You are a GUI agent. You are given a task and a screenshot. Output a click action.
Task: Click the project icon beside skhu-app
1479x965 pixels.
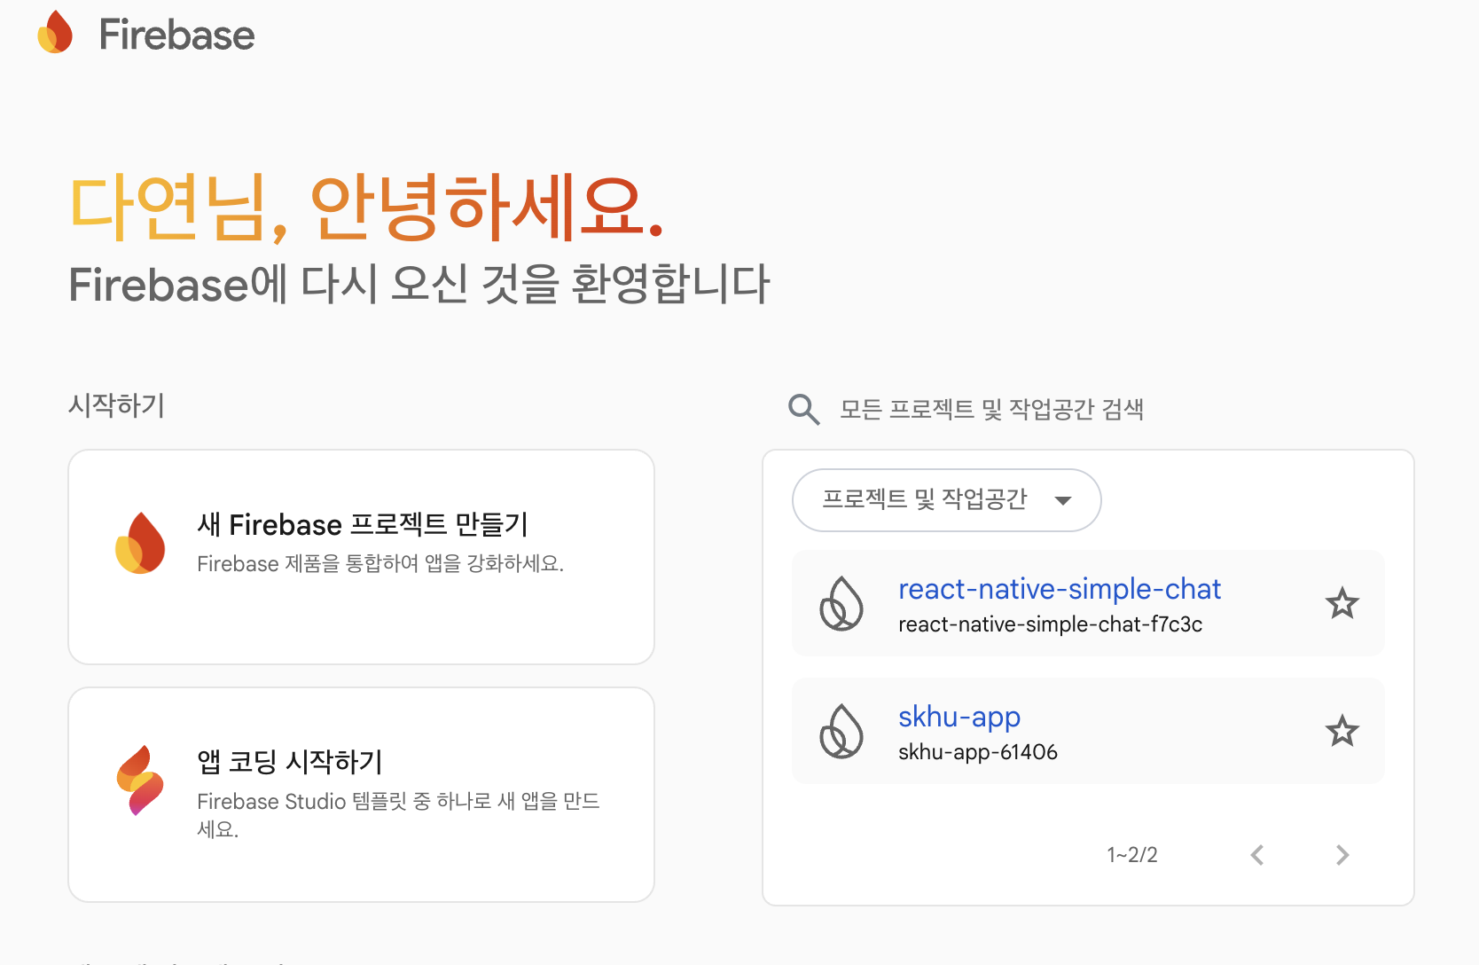pyautogui.click(x=841, y=732)
